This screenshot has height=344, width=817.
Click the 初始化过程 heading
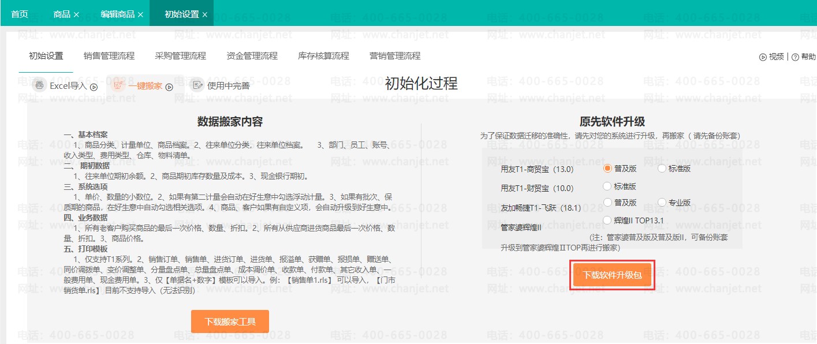(421, 84)
